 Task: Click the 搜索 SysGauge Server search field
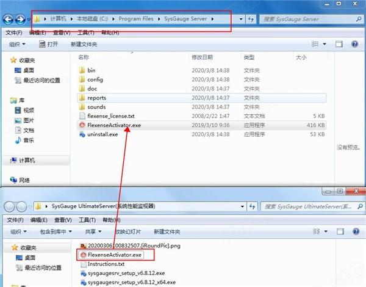309,19
